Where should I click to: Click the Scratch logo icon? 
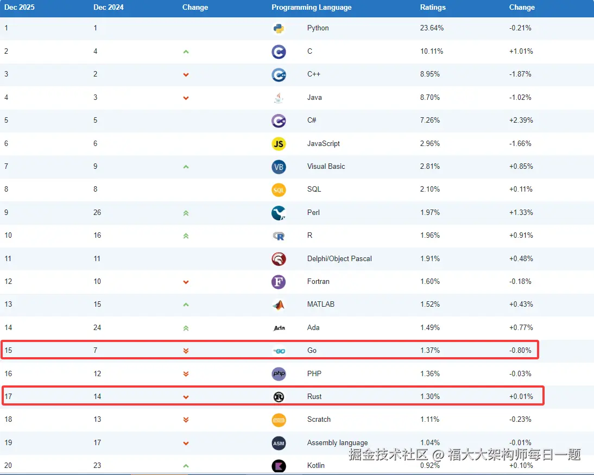pyautogui.click(x=279, y=420)
